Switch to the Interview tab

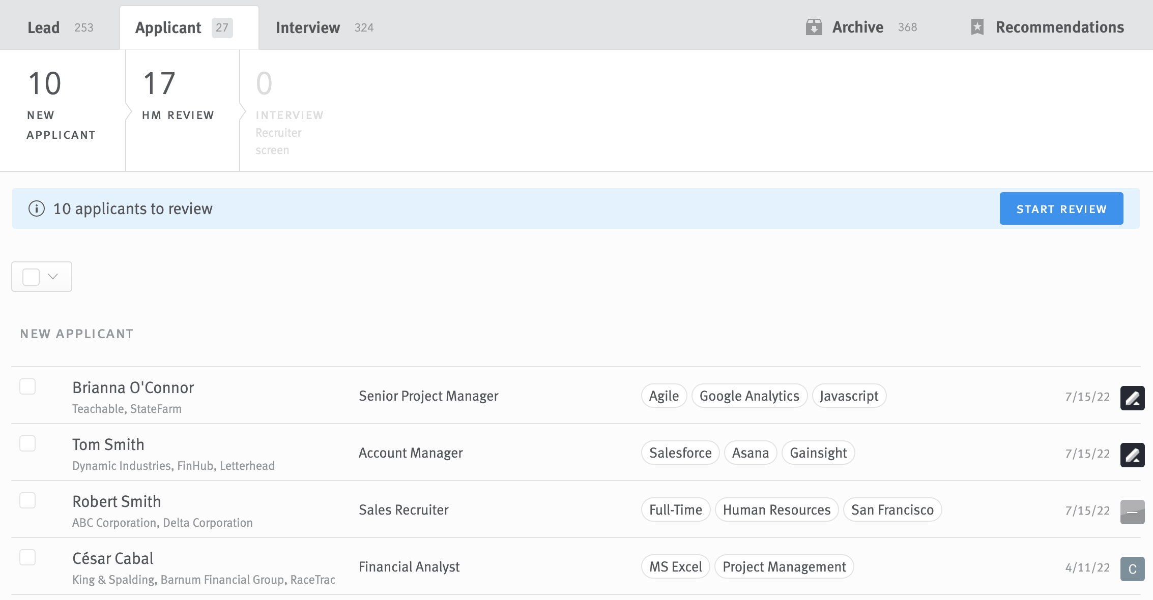(x=307, y=27)
